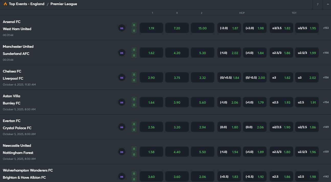Open the BB bet builder for Chelsea vs Liverpool
The height and width of the screenshot is (182, 331).
[x=122, y=78]
